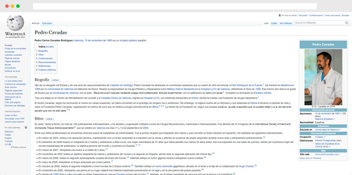
Task: Open Página aleatoria link
Action: click(12, 61)
